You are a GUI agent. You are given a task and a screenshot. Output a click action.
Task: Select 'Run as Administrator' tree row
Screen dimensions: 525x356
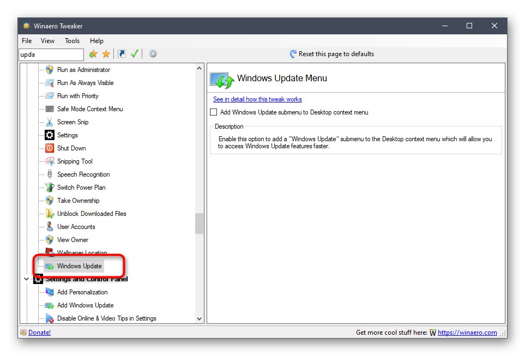coord(84,70)
